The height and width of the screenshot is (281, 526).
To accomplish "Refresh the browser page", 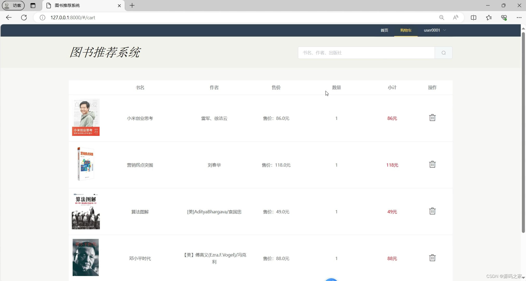I will pos(24,17).
